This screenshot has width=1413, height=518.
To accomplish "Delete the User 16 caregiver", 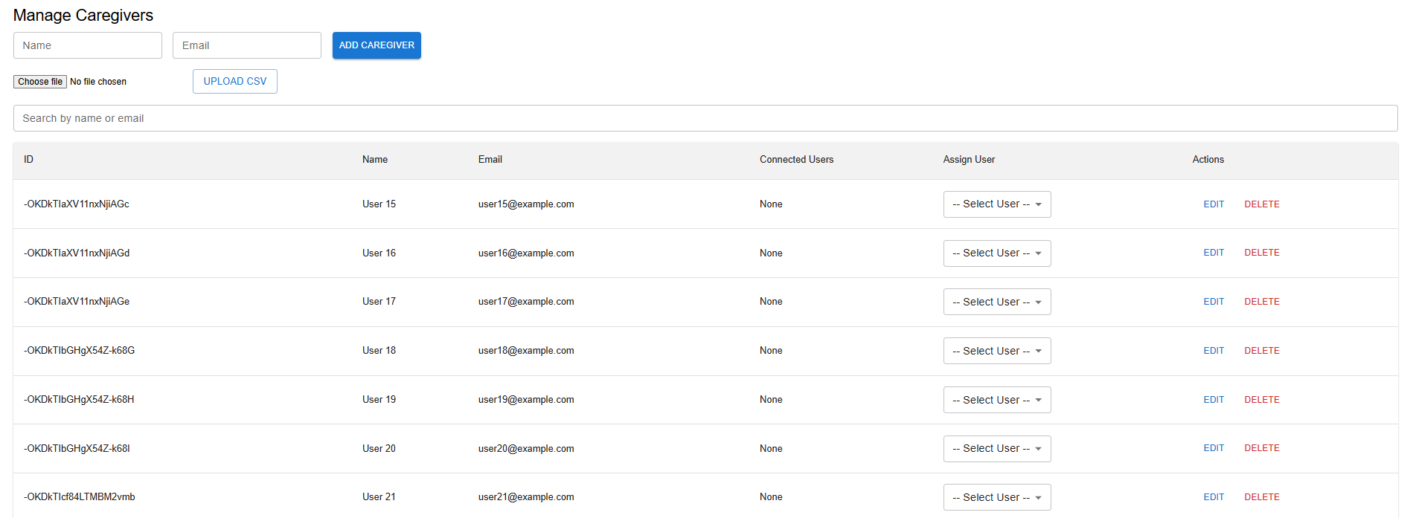I will pos(1261,253).
